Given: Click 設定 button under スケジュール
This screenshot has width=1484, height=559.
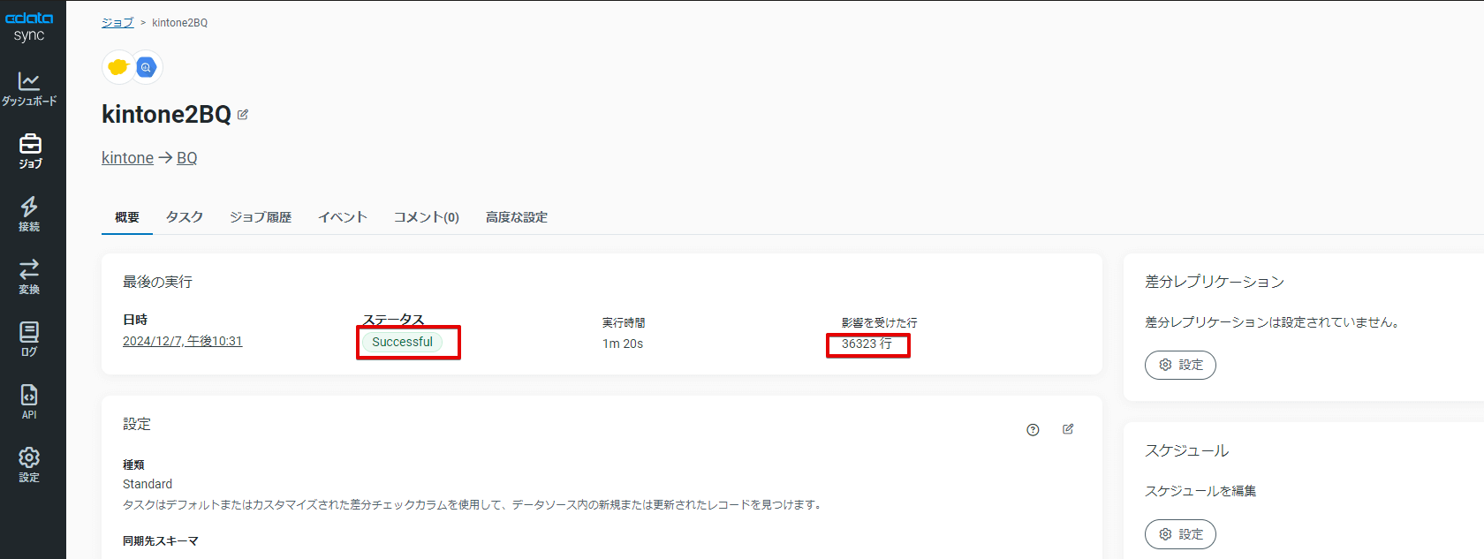Looking at the screenshot, I should pos(1180,534).
